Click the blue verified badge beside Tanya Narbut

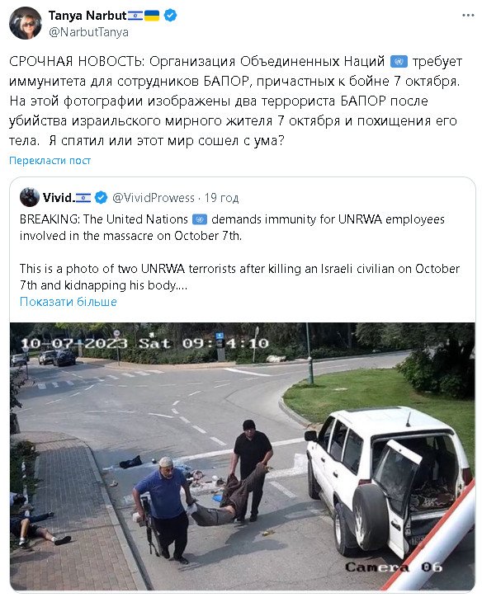point(170,16)
